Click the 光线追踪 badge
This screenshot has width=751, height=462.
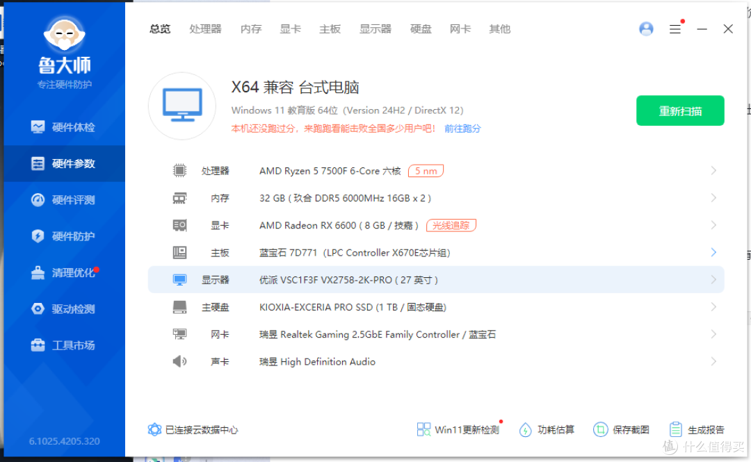[x=451, y=226]
